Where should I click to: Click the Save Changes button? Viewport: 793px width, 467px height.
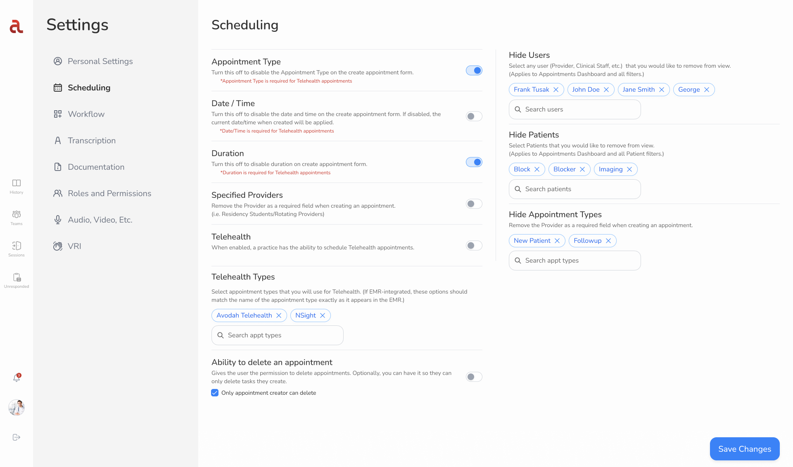(745, 449)
